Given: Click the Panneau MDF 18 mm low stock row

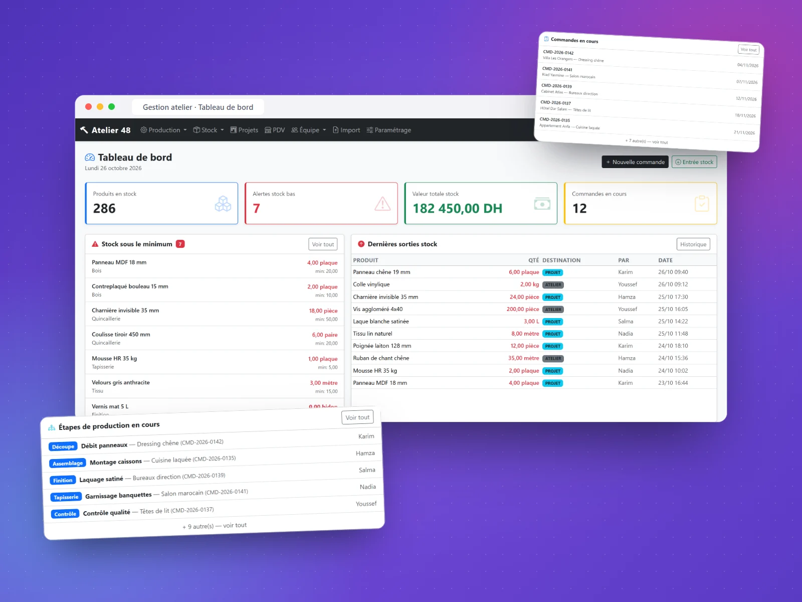Looking at the screenshot, I should coord(215,266).
